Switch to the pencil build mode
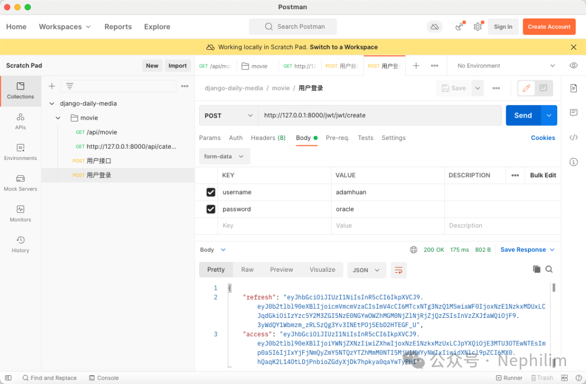 click(x=526, y=88)
